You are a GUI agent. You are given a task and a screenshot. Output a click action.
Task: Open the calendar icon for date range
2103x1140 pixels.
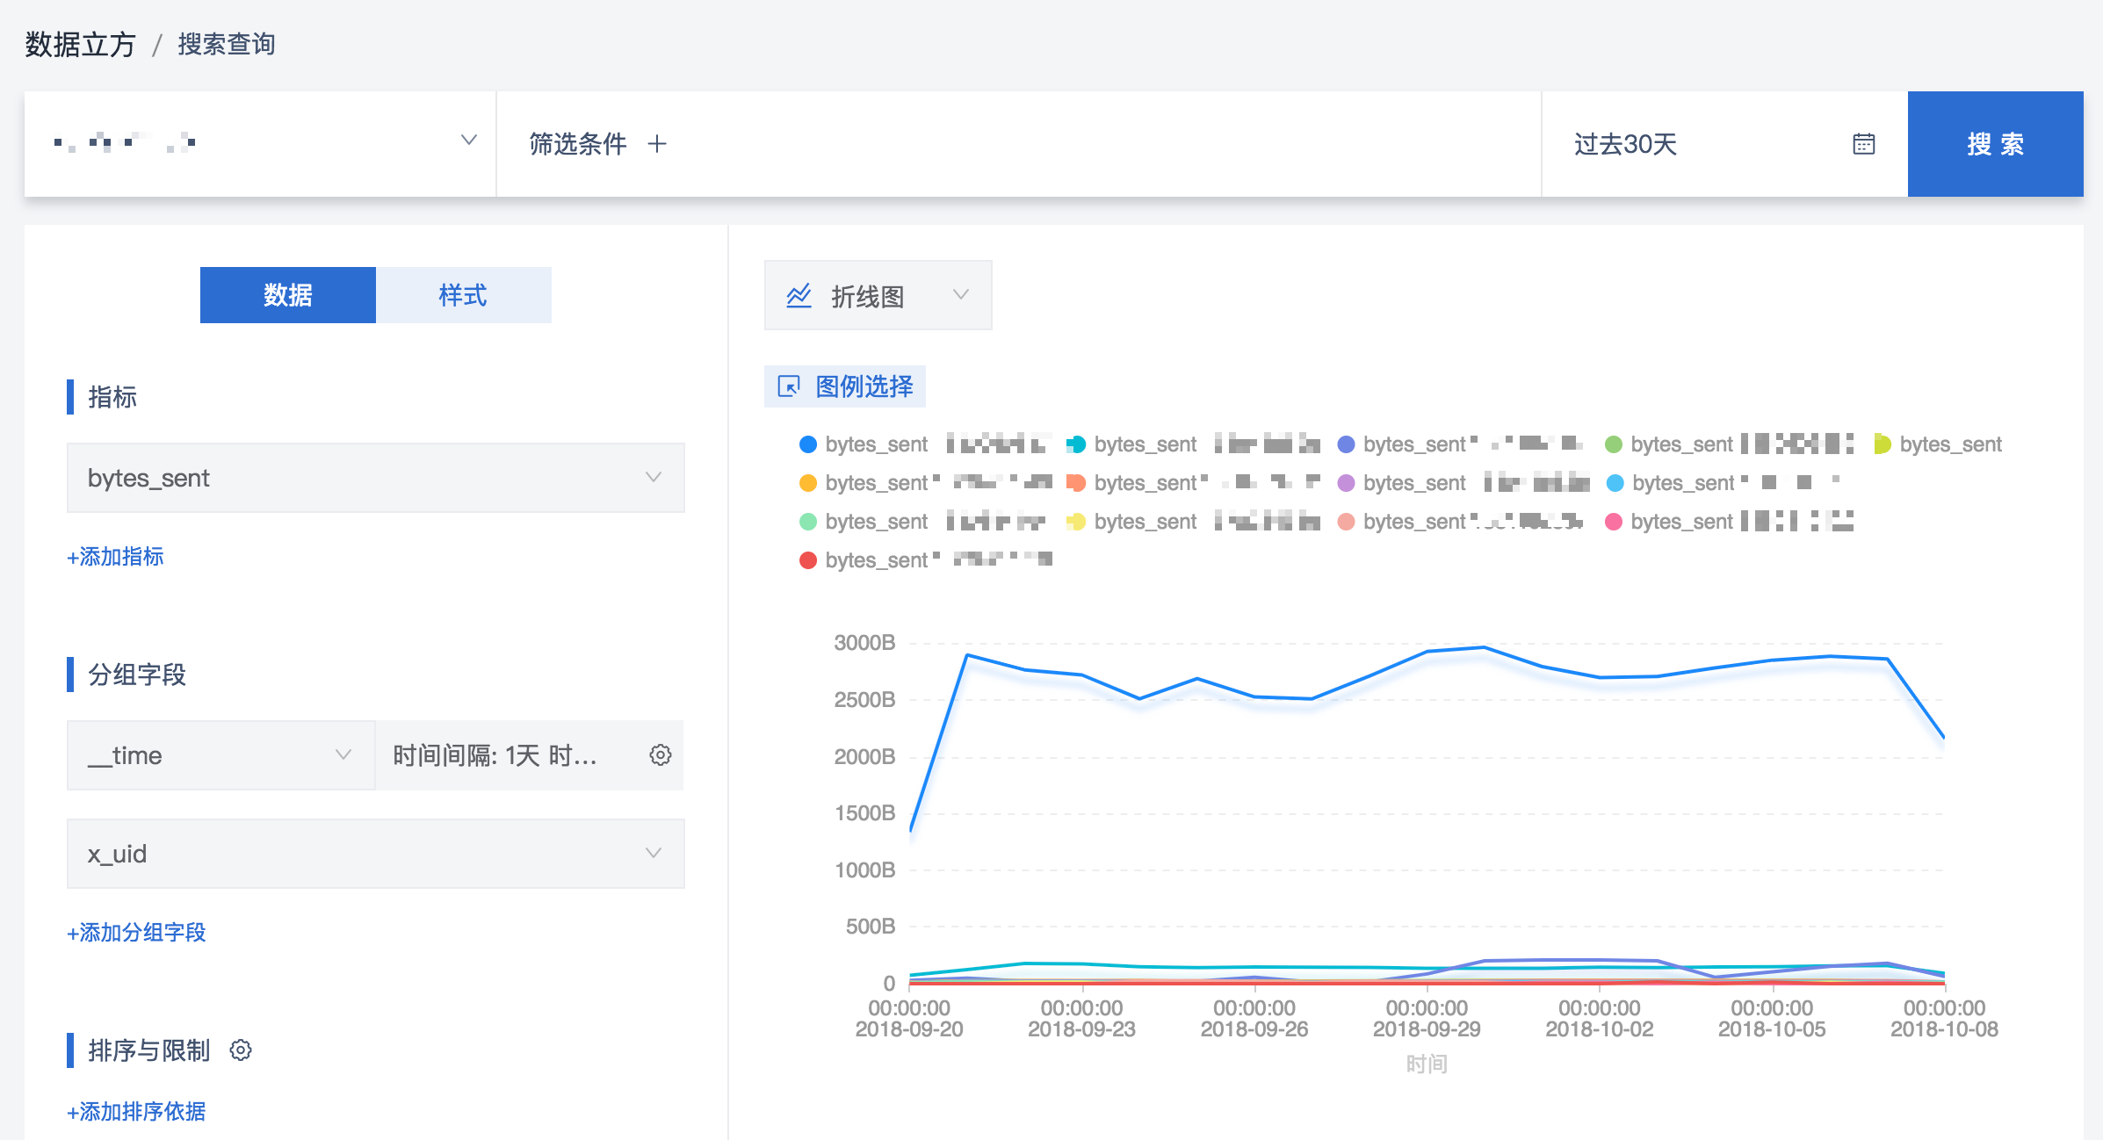1863,144
